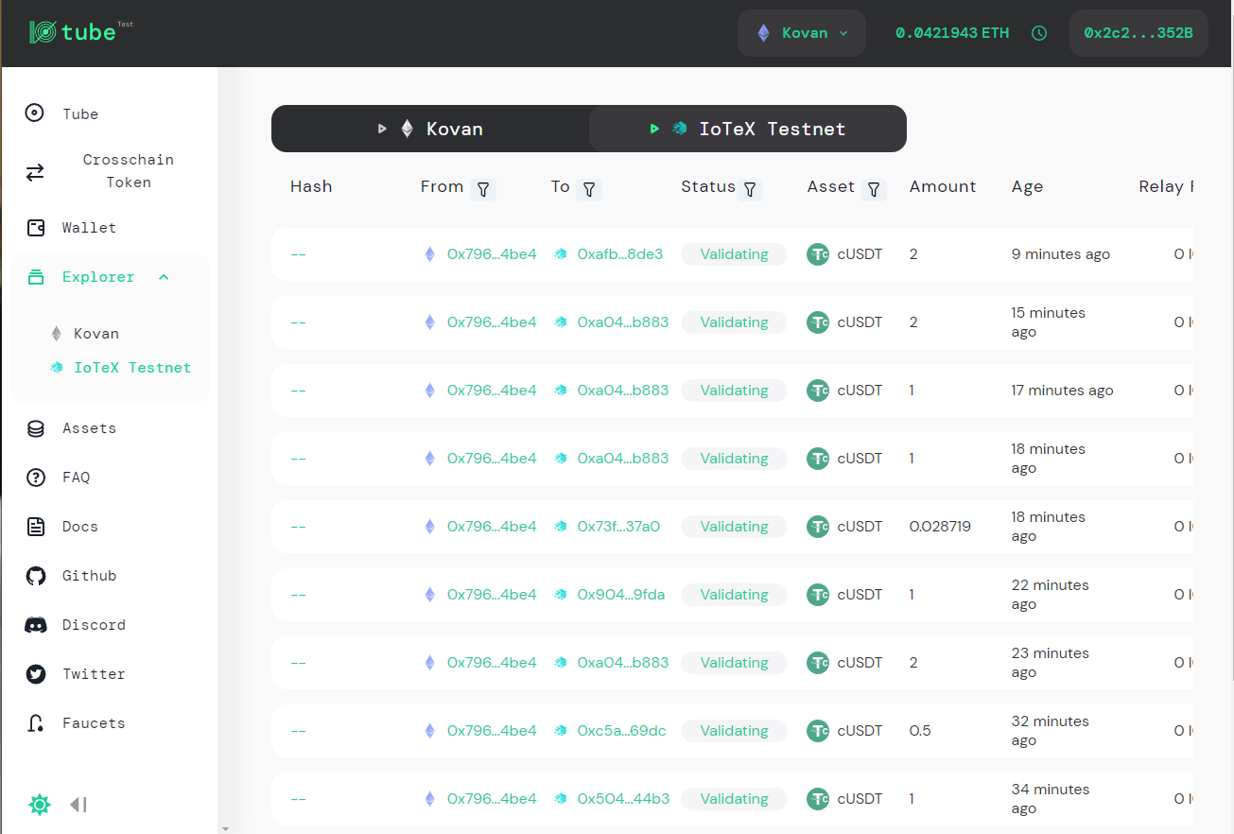The height and width of the screenshot is (834, 1234).
Task: Select Kovan under Explorer in sidebar
Action: [96, 334]
